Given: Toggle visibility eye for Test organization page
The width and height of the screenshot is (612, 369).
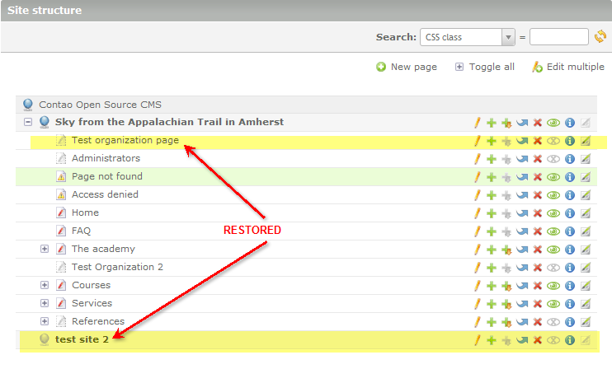Looking at the screenshot, I should (553, 141).
